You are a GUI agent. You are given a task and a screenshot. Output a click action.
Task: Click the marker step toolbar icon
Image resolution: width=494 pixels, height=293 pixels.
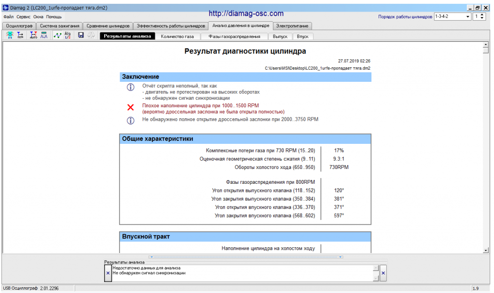tap(20, 35)
